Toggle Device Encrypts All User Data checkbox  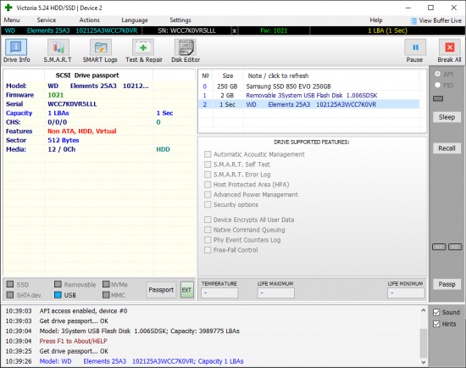click(208, 220)
